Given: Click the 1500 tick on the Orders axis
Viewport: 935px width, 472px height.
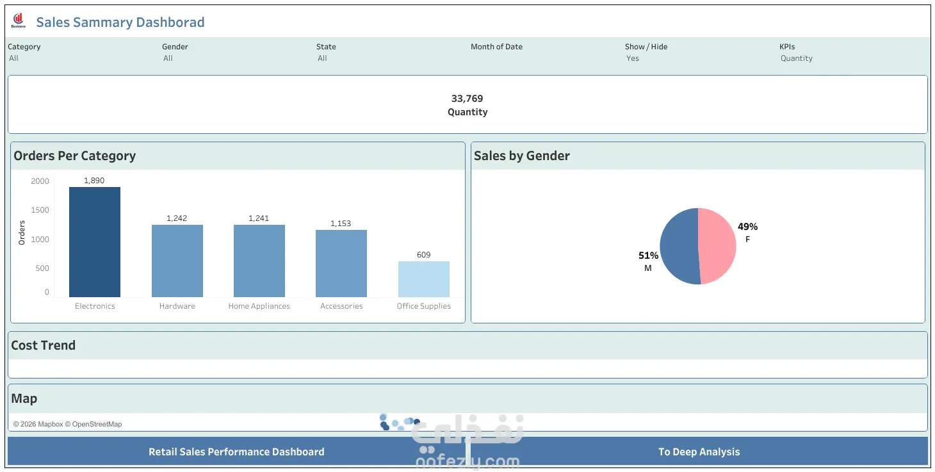Looking at the screenshot, I should [40, 210].
